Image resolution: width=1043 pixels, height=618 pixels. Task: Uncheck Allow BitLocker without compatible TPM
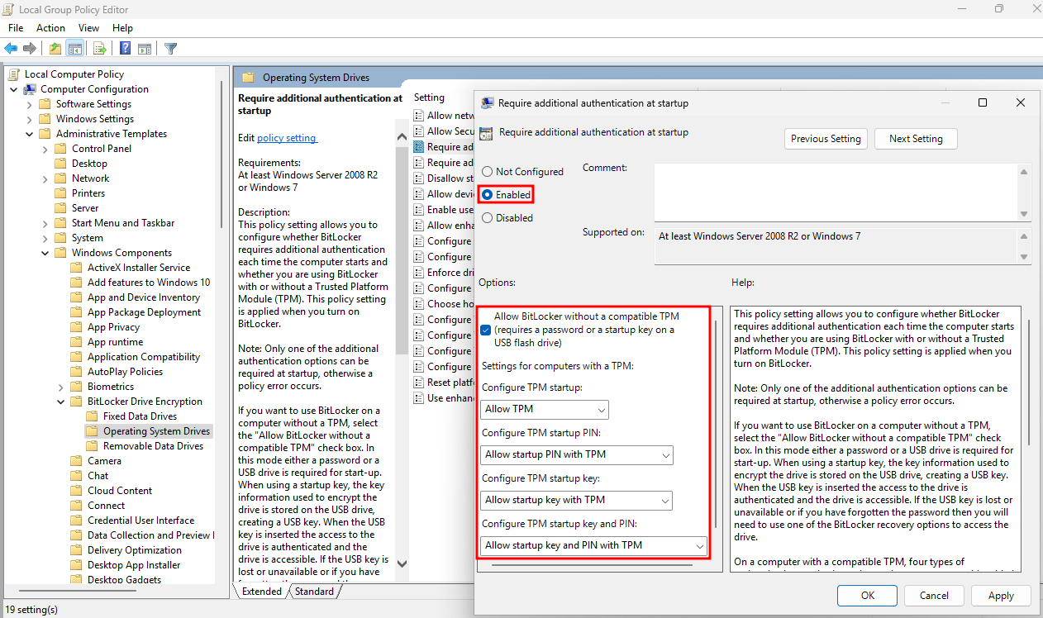click(x=486, y=330)
